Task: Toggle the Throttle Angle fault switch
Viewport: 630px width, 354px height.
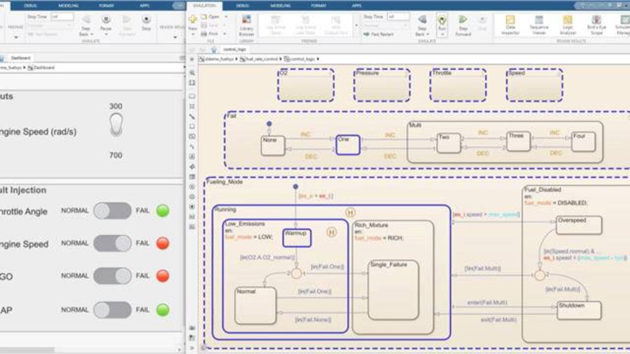Action: pyautogui.click(x=113, y=211)
